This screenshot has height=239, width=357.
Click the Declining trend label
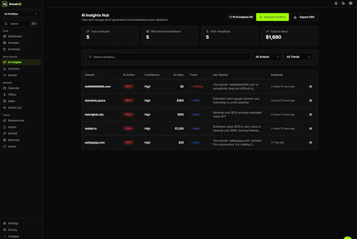[x=196, y=87]
